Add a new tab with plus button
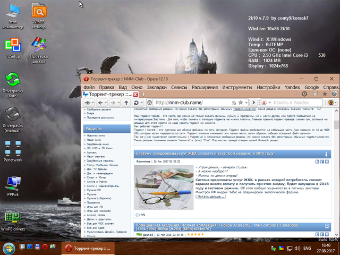 (143, 94)
